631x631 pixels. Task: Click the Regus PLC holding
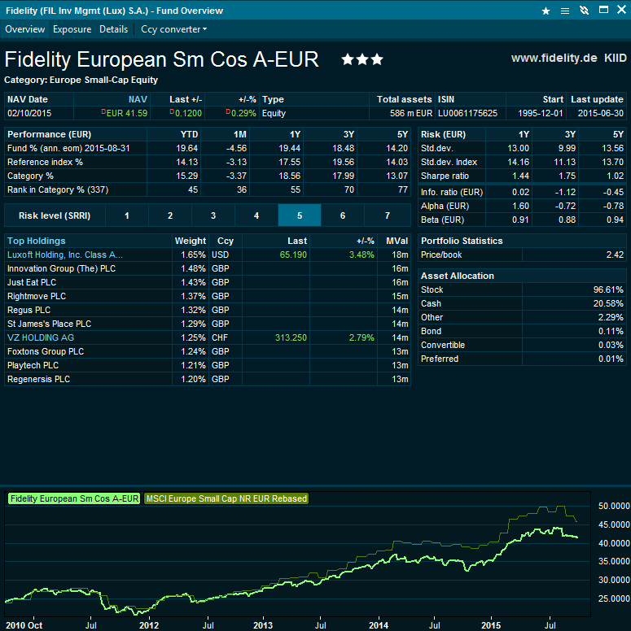29,311
